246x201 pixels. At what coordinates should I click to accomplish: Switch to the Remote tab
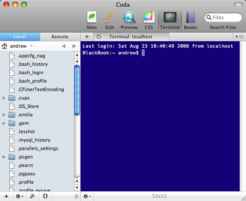(60, 37)
